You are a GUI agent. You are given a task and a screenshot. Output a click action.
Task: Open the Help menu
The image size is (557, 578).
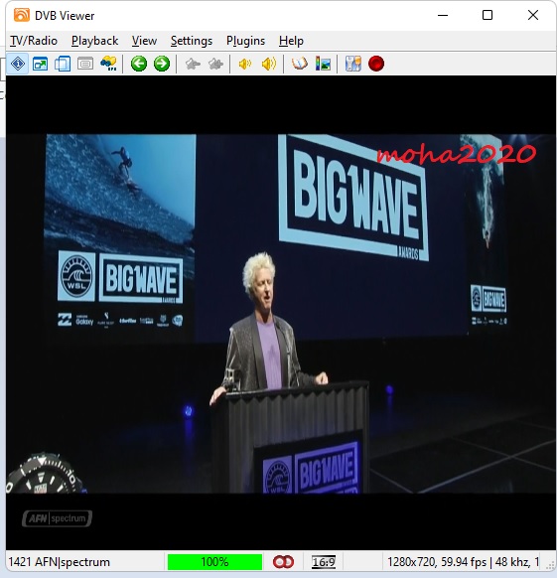(291, 41)
